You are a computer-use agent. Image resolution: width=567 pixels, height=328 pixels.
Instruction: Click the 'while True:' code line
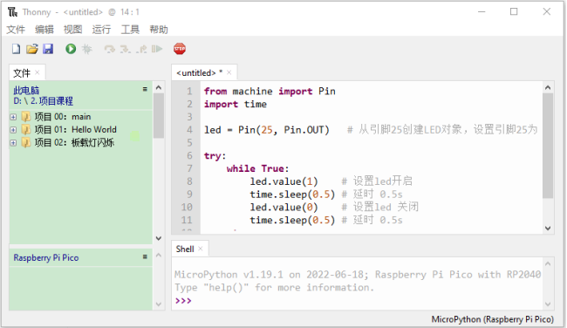click(x=258, y=168)
